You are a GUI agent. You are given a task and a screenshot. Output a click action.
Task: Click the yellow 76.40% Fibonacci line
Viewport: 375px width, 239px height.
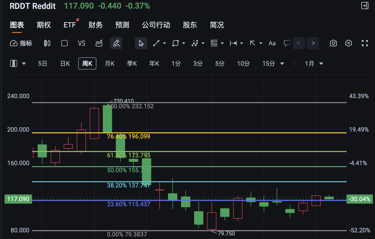[x=228, y=133]
